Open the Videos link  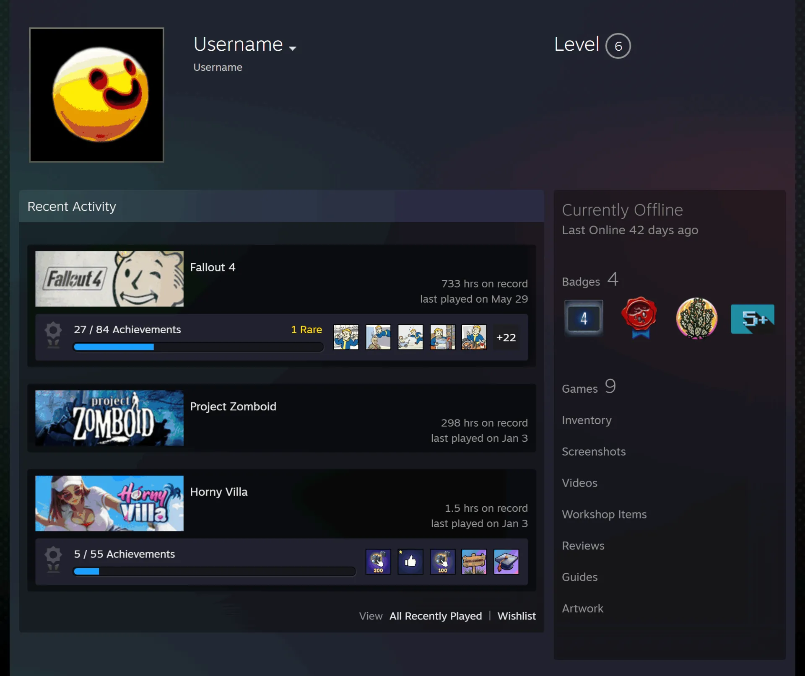(x=579, y=483)
